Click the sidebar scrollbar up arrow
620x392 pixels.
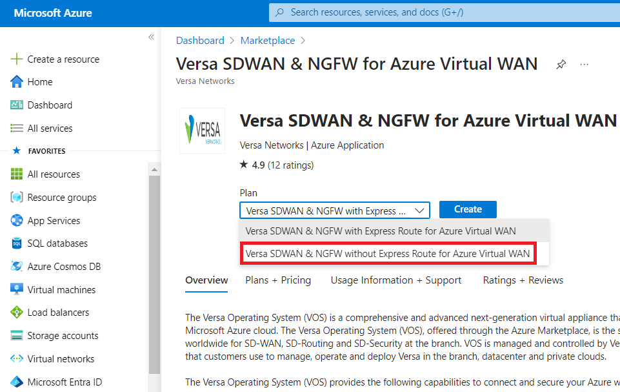(154, 169)
